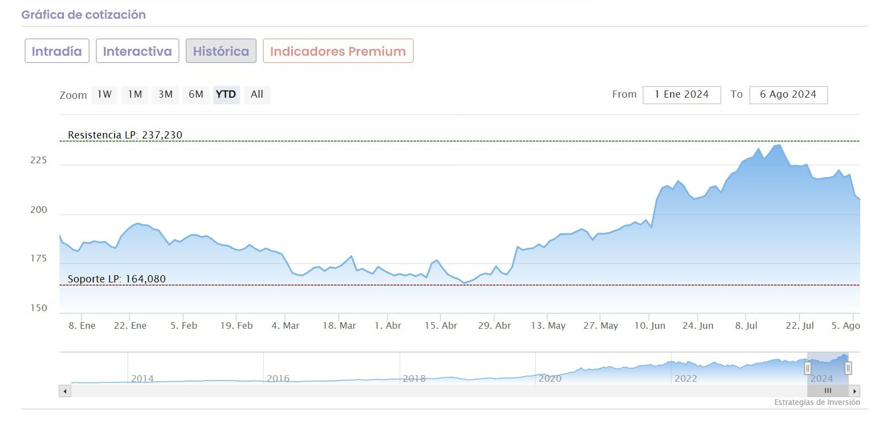Open Indicadores Premium
879x422 pixels.
tap(337, 51)
